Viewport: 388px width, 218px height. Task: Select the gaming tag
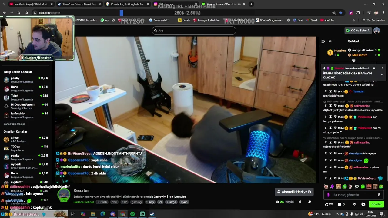[136, 202]
